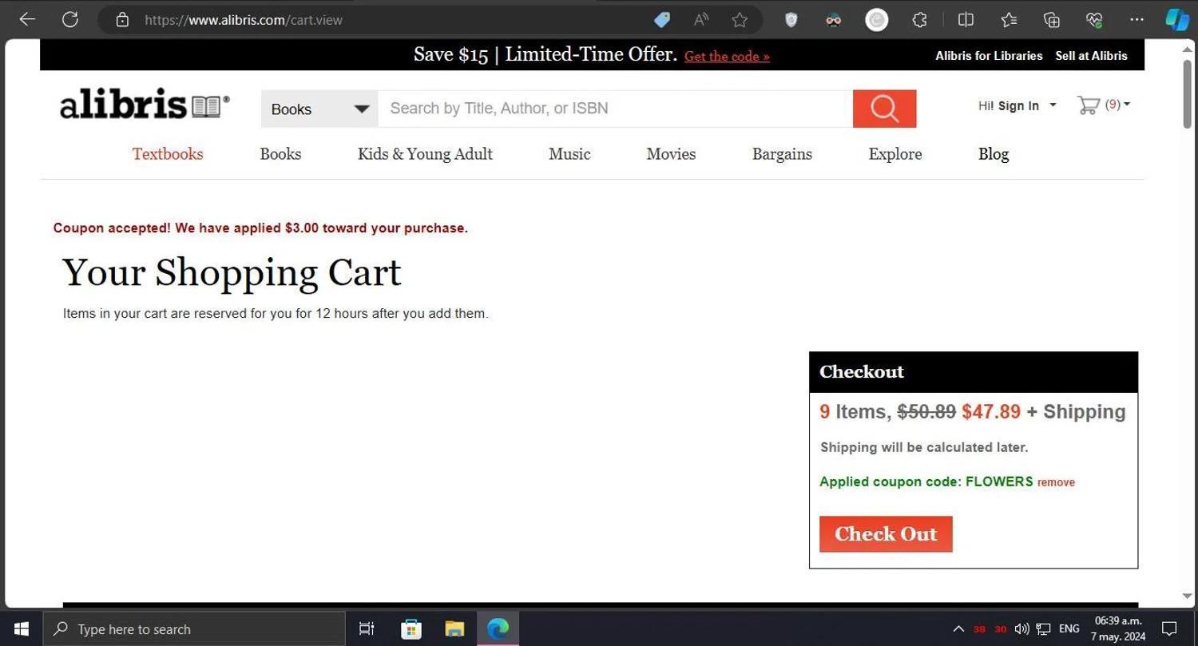Open the volume speaker tray icon

1021,629
